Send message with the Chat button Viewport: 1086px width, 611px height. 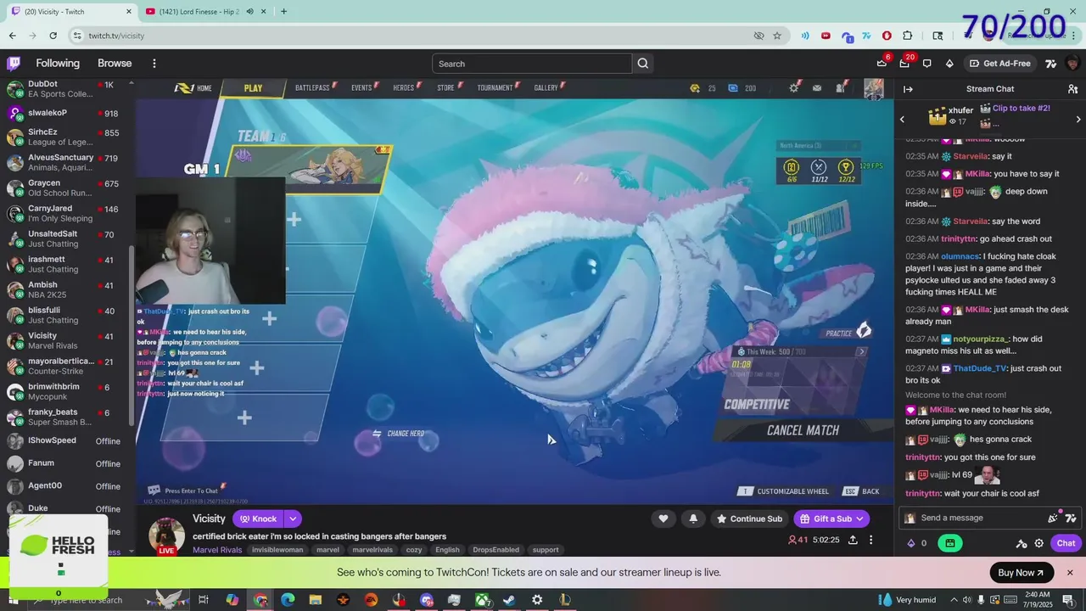pos(1066,543)
